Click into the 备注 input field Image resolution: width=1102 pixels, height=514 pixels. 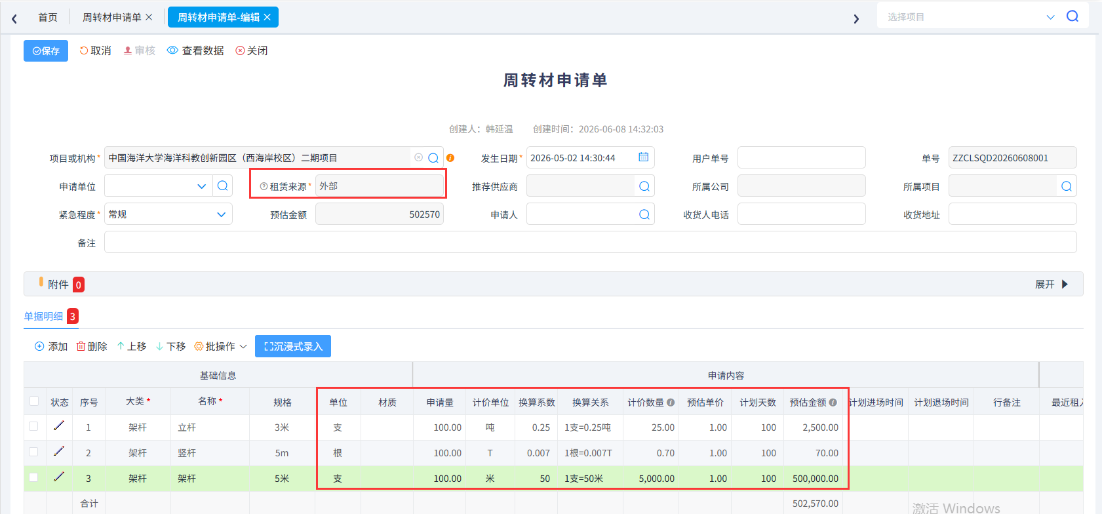tap(590, 242)
